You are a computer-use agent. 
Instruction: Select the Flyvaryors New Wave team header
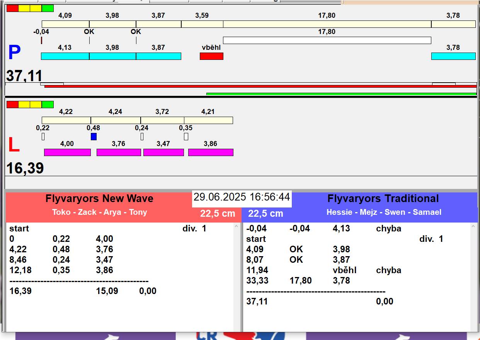coord(99,199)
